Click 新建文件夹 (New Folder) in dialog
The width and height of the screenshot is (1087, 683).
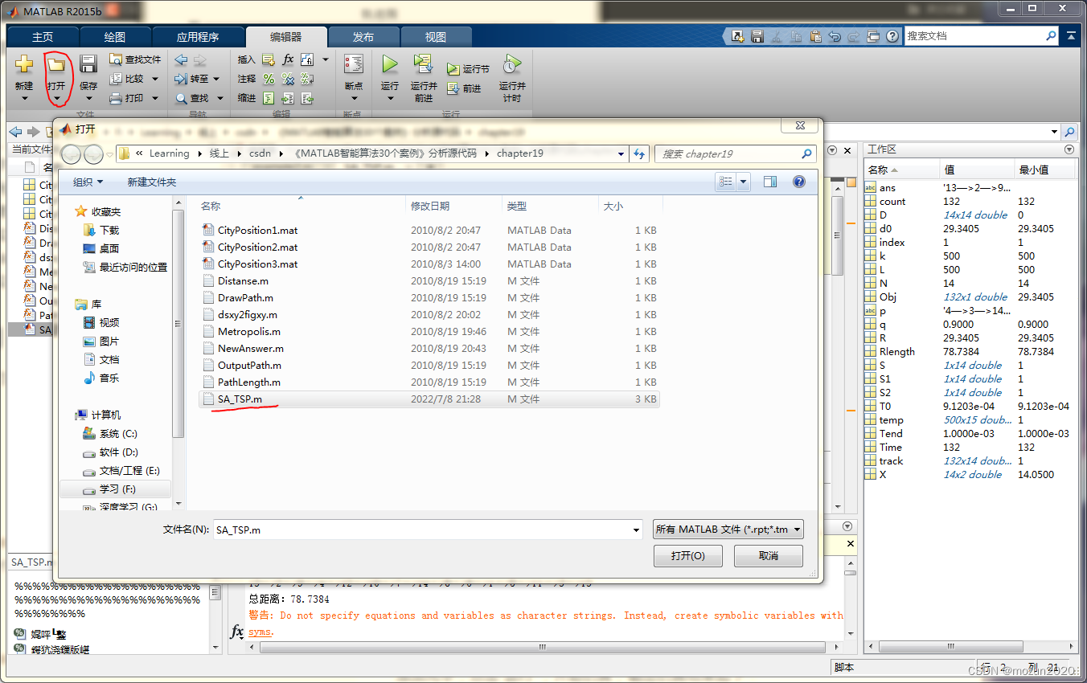point(152,182)
